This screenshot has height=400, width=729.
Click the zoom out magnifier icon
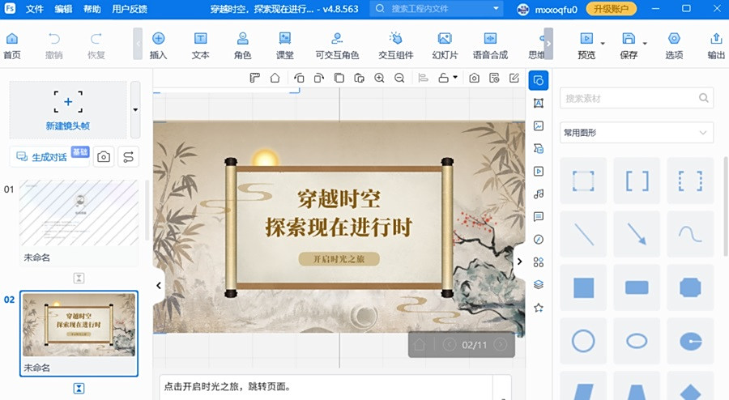[399, 79]
